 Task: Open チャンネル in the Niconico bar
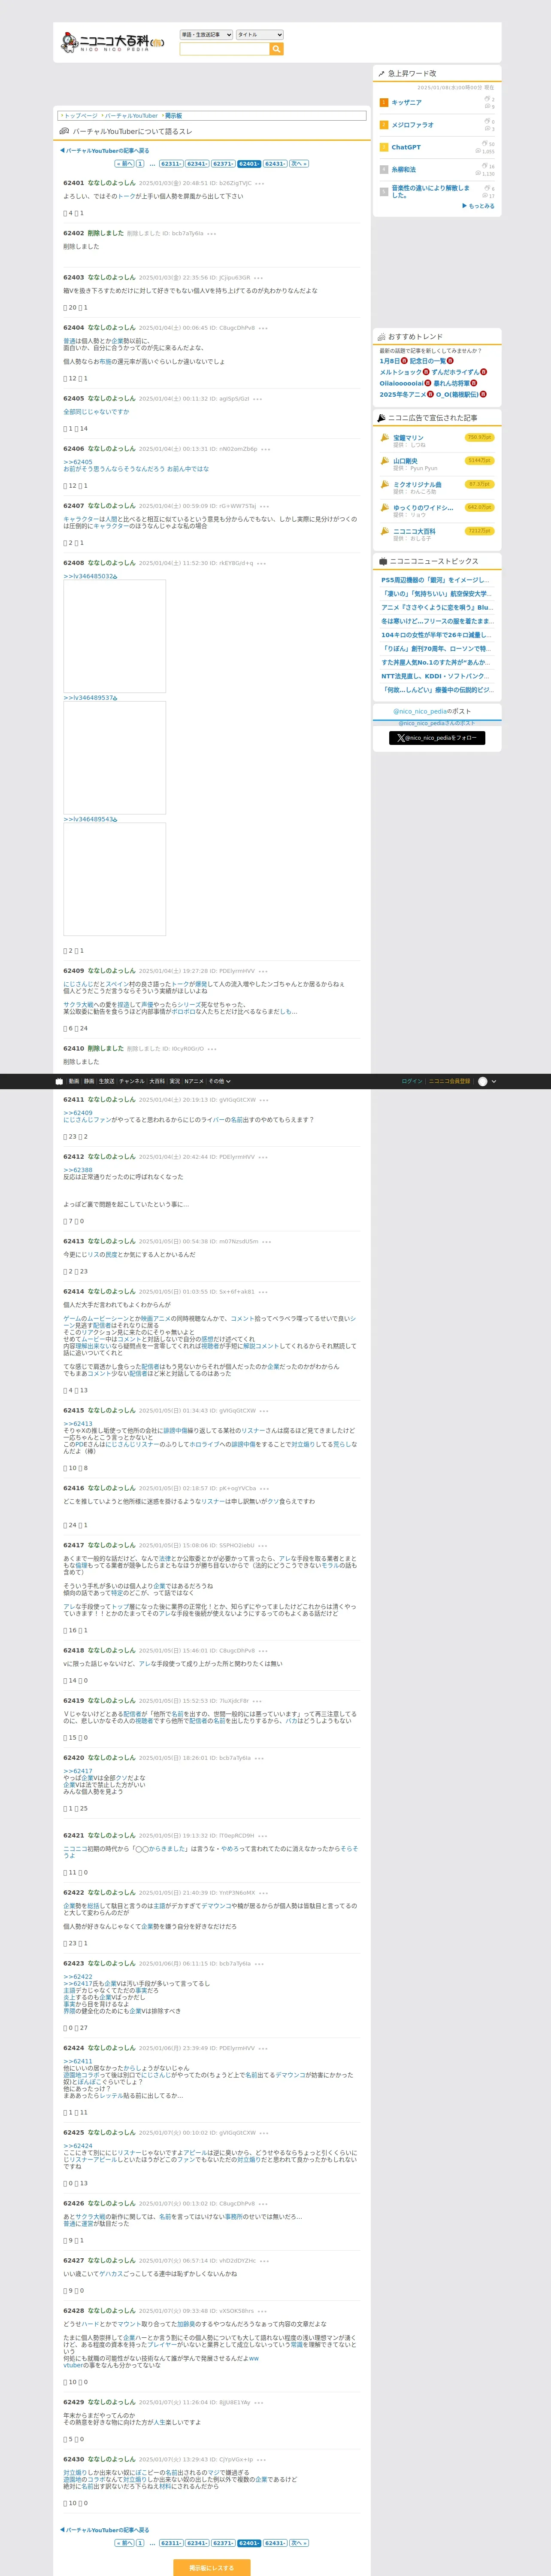(x=132, y=1081)
